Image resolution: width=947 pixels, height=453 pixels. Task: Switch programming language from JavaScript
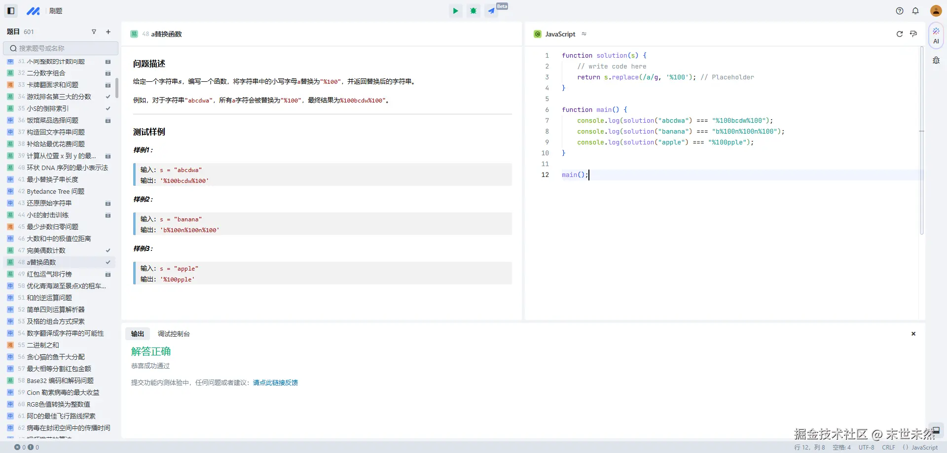tap(584, 34)
